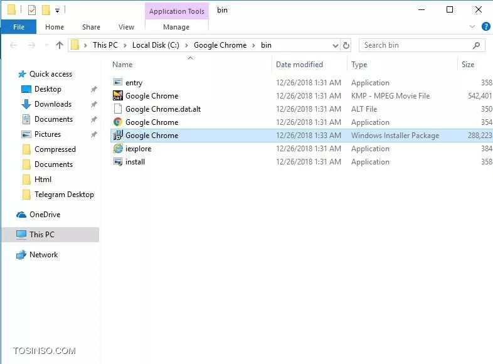Click the entry application file icon
The height and width of the screenshot is (364, 493).
[x=117, y=82]
